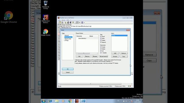
Task: Switch to FileZilla Server taskbar button
Action: coord(77,101)
